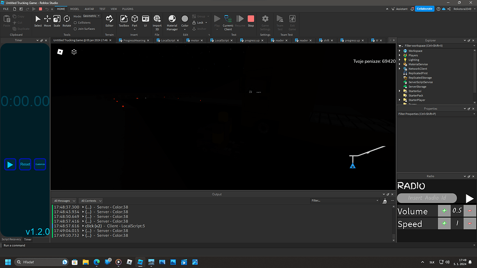This screenshot has width=477, height=268.
Task: Open the Help question-mark icon
Action: tap(438, 9)
